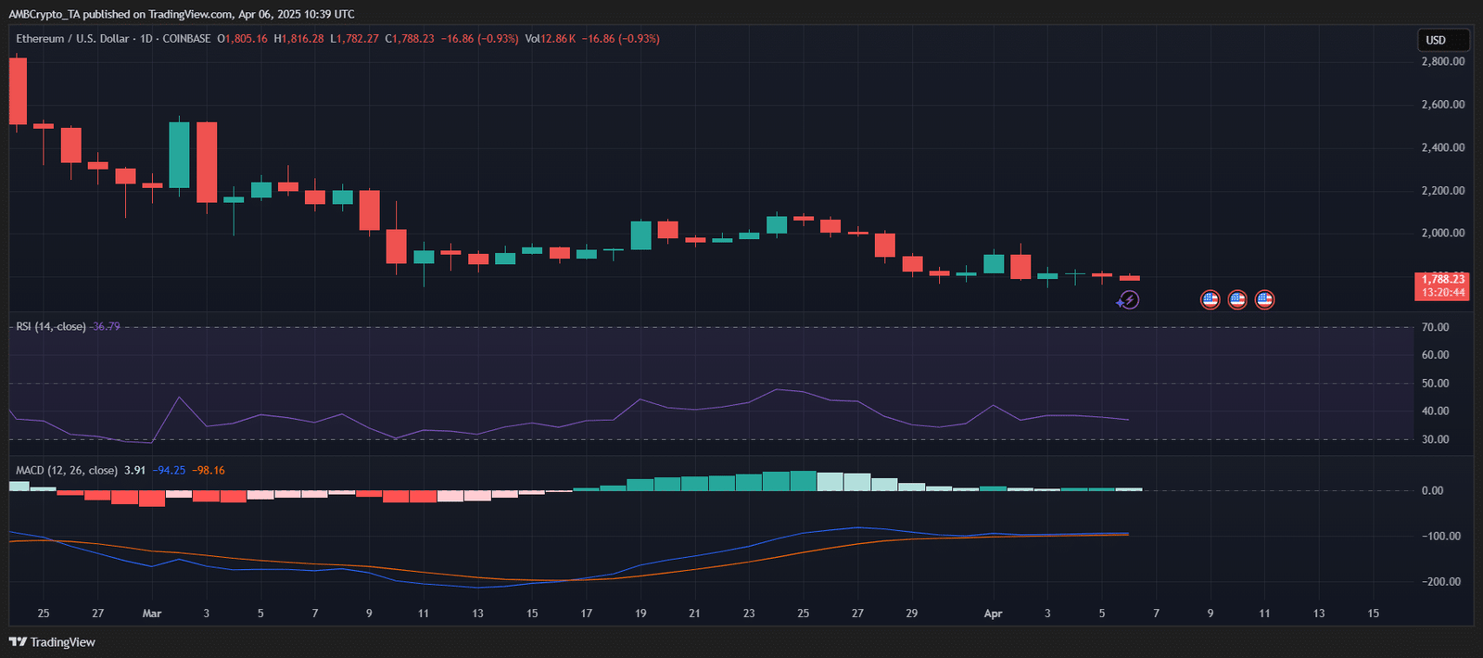Click the MACD histogram value 3.91
This screenshot has height=658, width=1483.
(135, 471)
